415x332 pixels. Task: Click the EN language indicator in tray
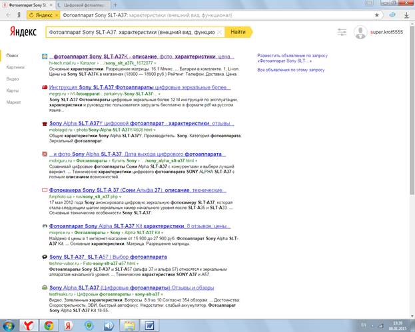coord(364,325)
